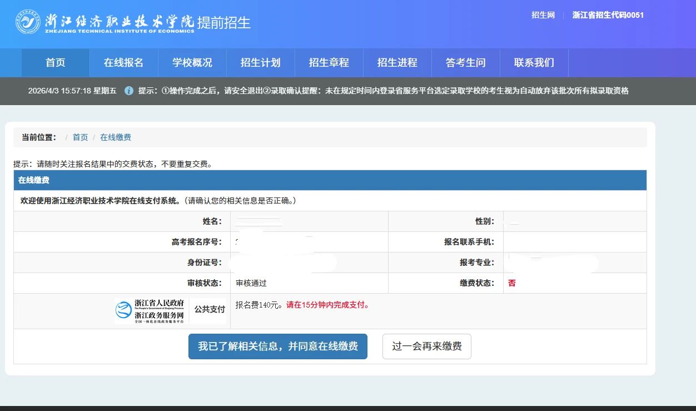Click the 浙江经济职业技术学院 title text in header
Image resolution: width=696 pixels, height=411 pixels.
(120, 21)
